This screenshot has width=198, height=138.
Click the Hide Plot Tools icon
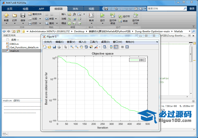coord(122,47)
